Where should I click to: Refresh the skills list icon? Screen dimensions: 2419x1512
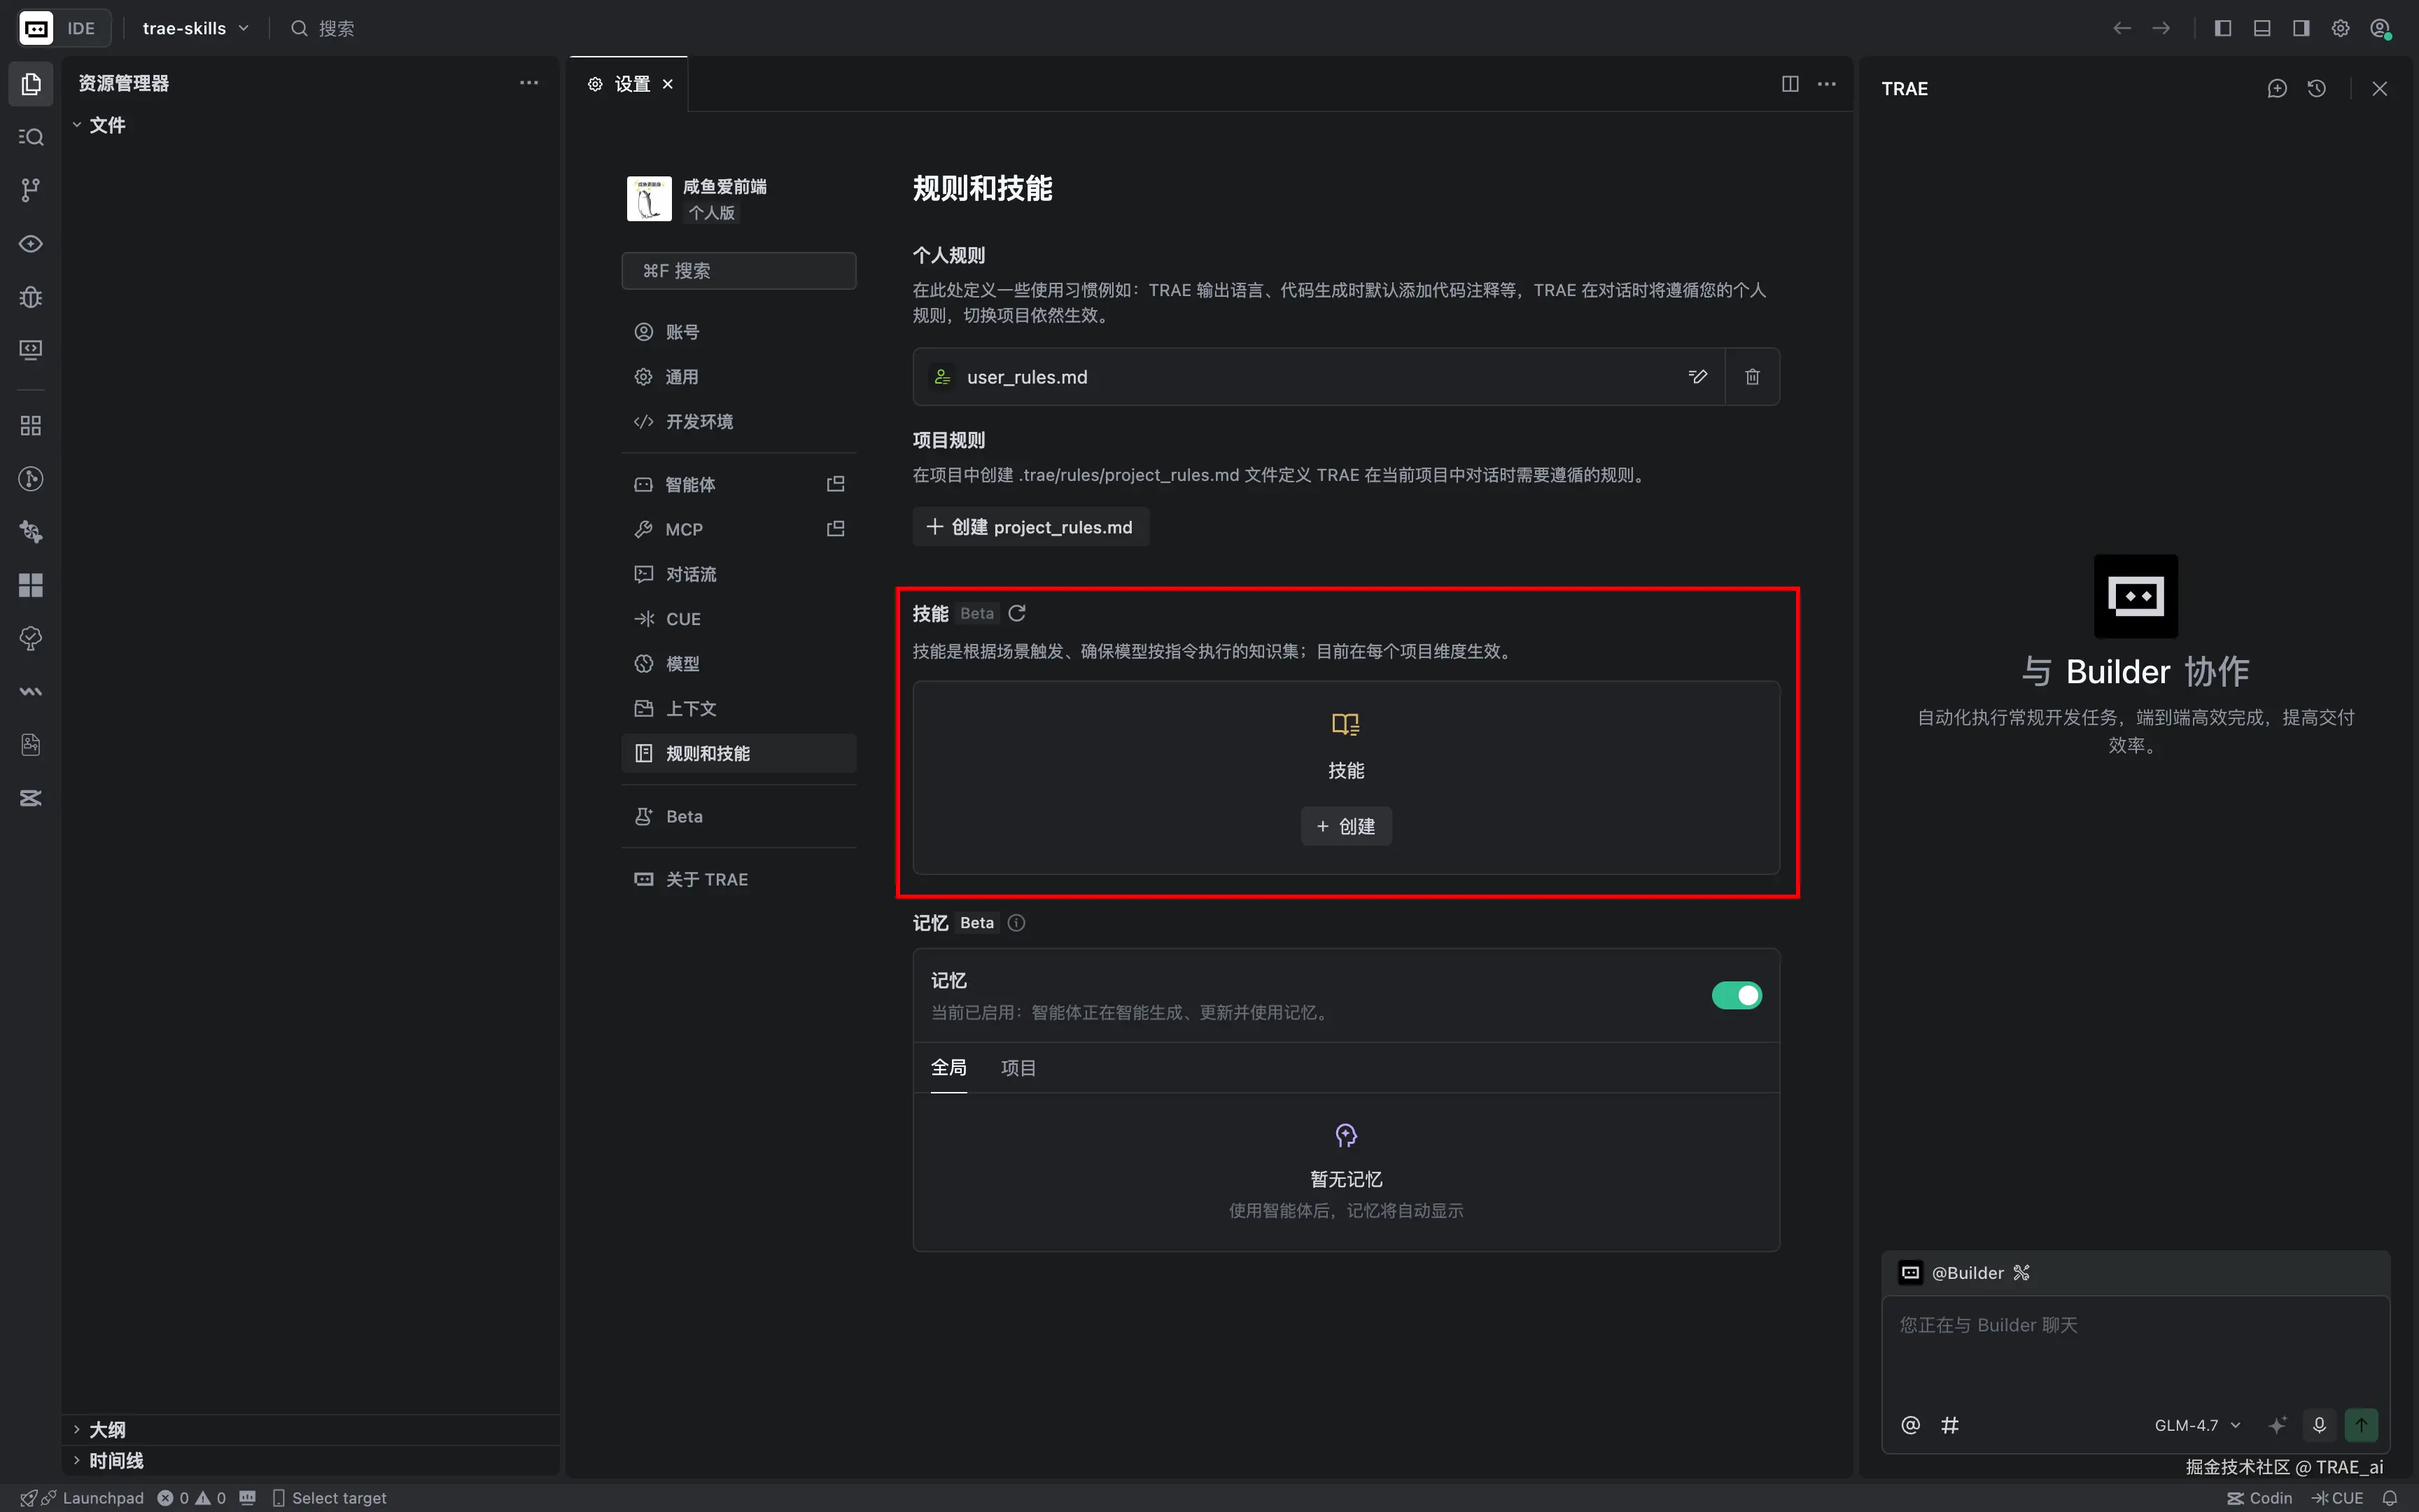[x=1016, y=613]
